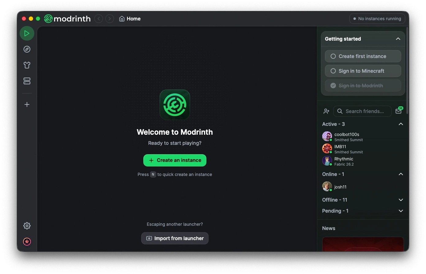The height and width of the screenshot is (274, 426).
Task: Click the completed Sign in to Modrinth step
Action: point(363,86)
